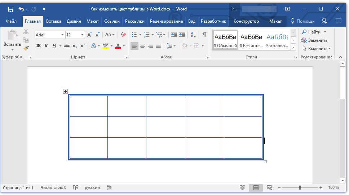Viewport: 349px width, 195px height.
Task: Click zoom in plus button
Action: pyautogui.click(x=321, y=188)
